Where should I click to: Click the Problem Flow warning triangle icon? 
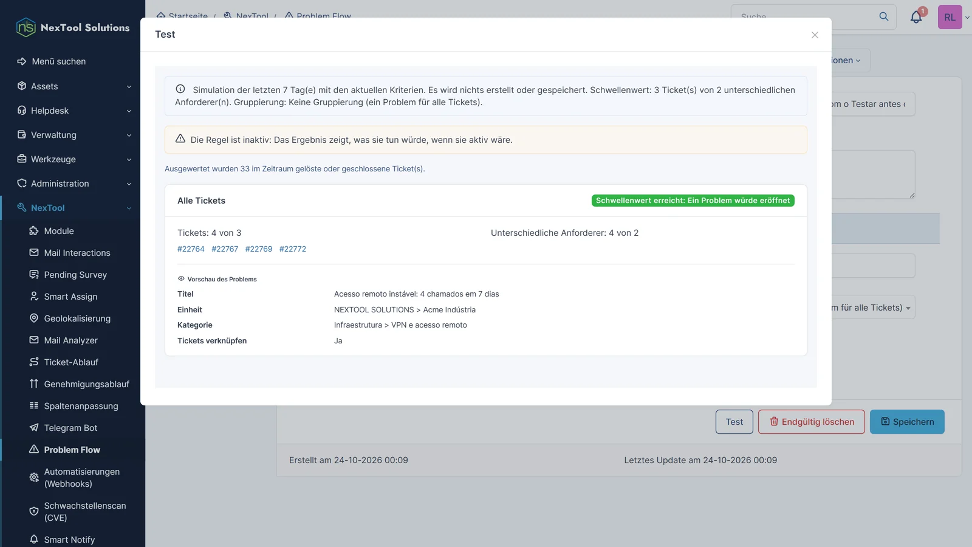tap(34, 450)
